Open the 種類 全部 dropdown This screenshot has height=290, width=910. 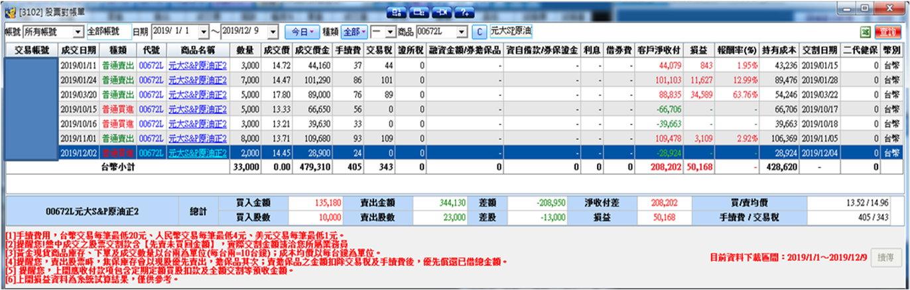pos(355,32)
